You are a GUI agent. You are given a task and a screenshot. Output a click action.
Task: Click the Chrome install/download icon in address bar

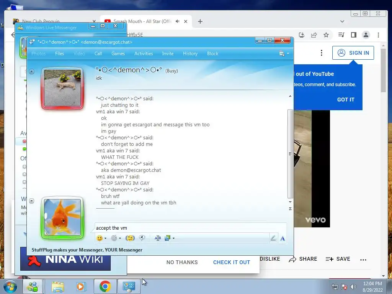click(302, 35)
